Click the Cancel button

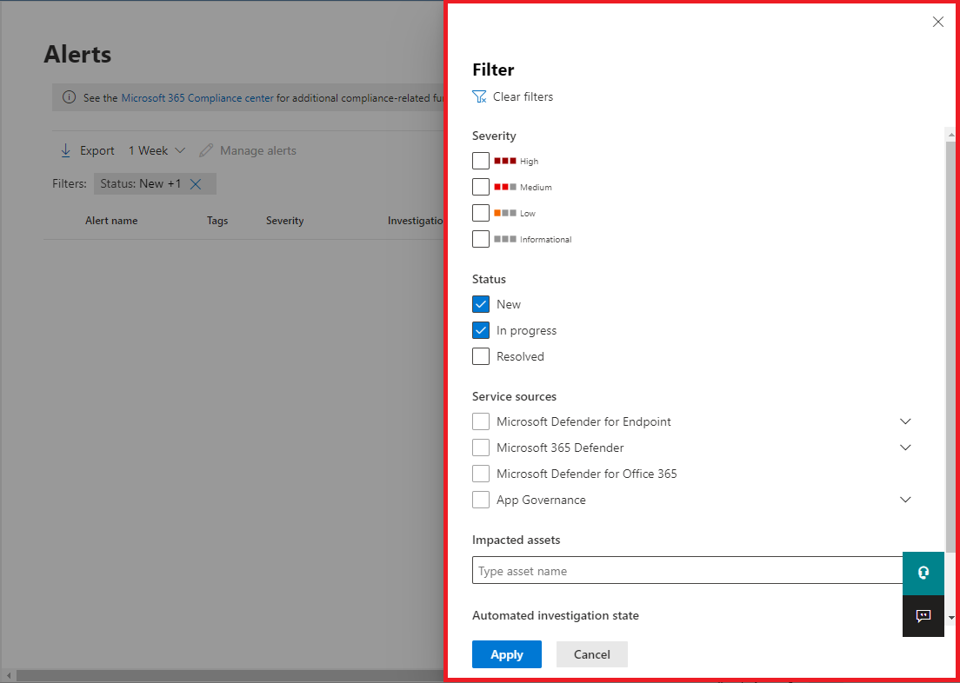tap(591, 654)
